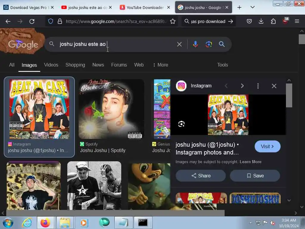Open the Joshu Joshu Spotify image result
The height and width of the screenshot is (229, 305).
coord(111,109)
